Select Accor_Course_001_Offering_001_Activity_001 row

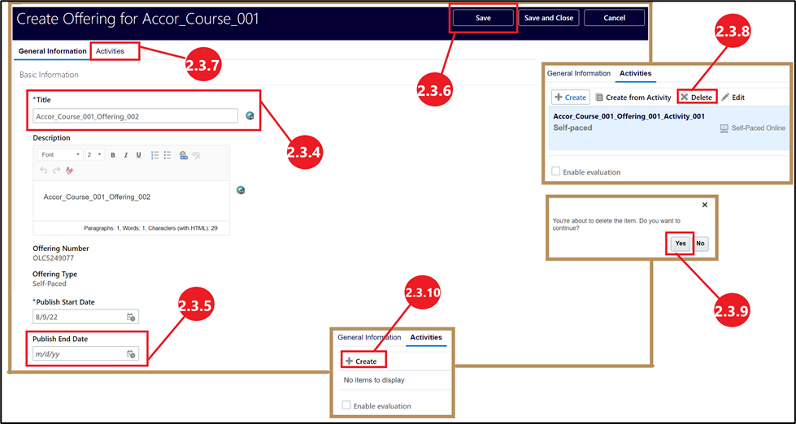[669, 128]
